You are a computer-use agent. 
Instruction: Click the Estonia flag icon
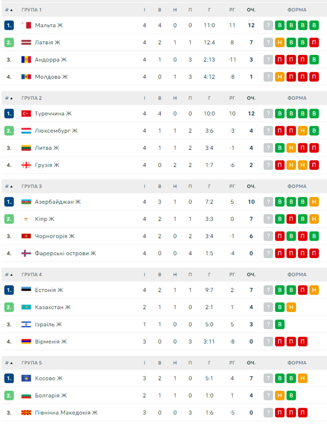point(26,290)
